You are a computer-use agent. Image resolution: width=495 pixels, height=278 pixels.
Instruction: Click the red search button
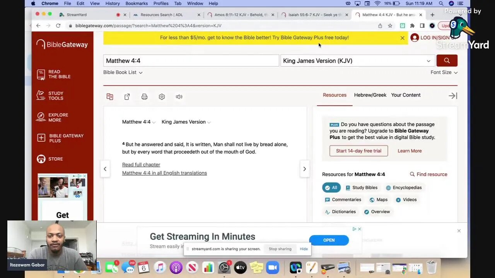point(447,61)
